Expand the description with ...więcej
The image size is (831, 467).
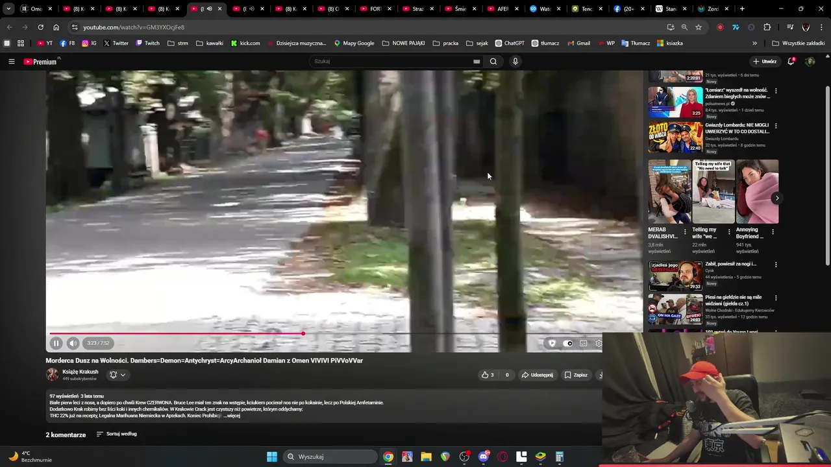point(232,416)
